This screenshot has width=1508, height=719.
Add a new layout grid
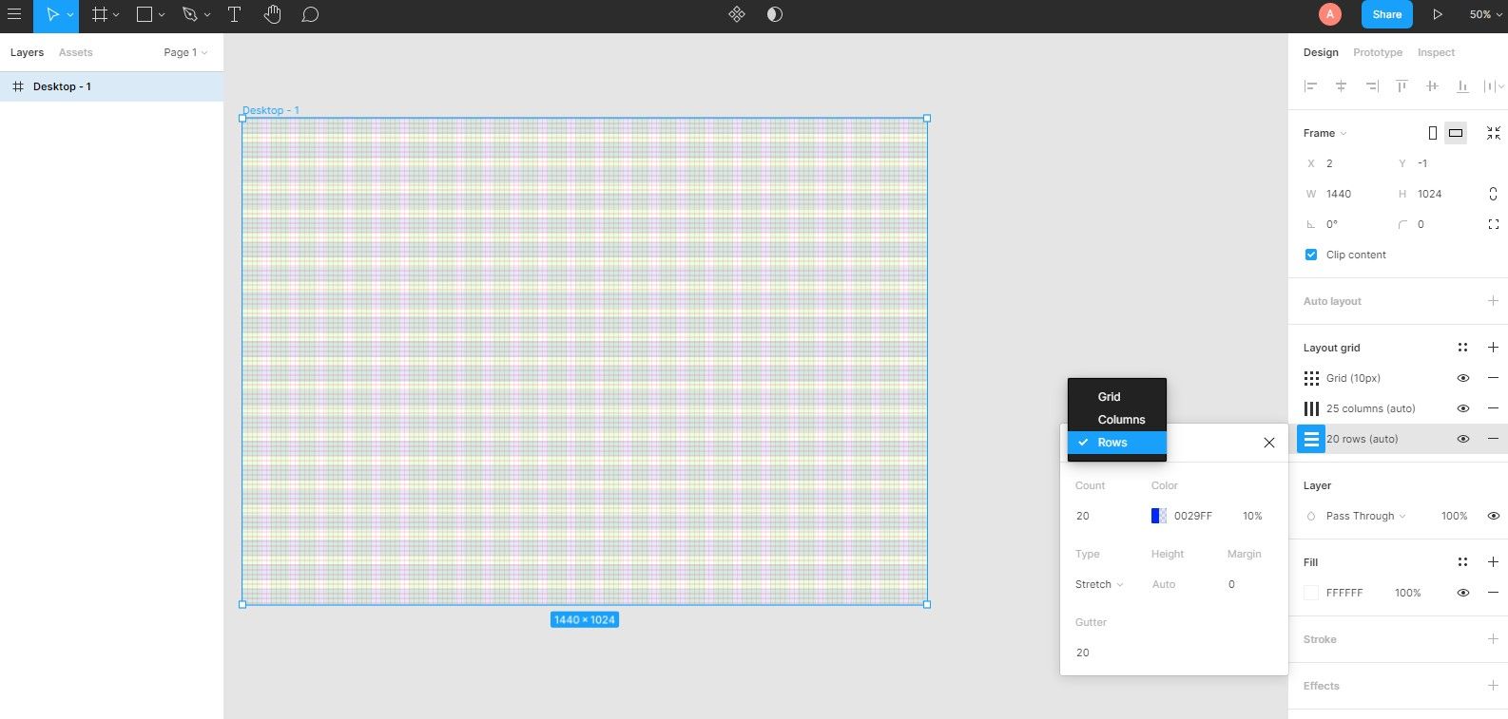coord(1493,348)
